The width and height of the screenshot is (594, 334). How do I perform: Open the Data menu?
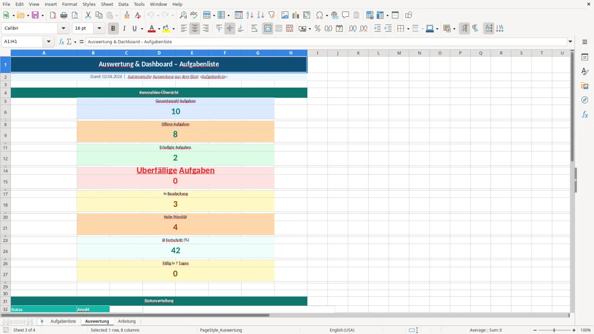pyautogui.click(x=123, y=4)
